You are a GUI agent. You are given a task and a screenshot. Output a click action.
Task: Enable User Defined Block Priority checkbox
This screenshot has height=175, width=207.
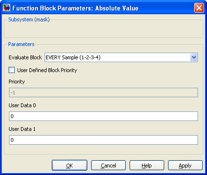[x=11, y=70]
